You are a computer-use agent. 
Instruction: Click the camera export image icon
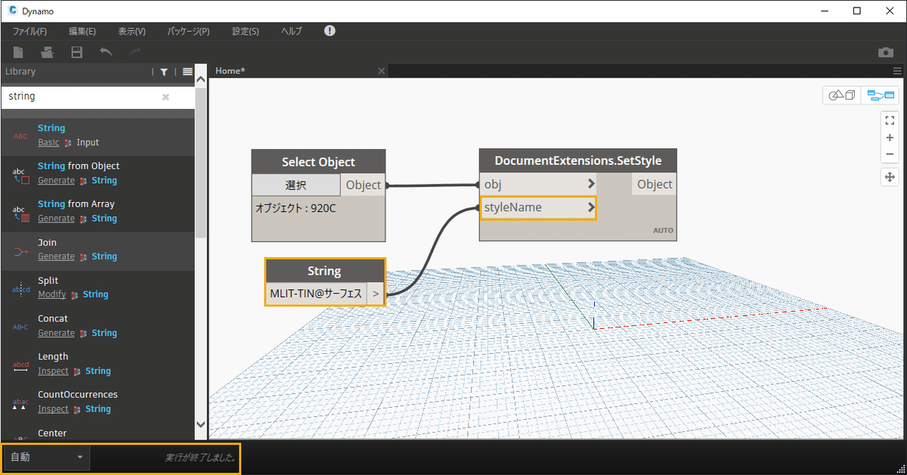(885, 52)
